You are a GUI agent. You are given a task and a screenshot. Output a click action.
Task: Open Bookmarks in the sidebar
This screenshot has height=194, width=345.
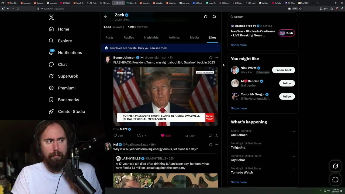(x=64, y=100)
